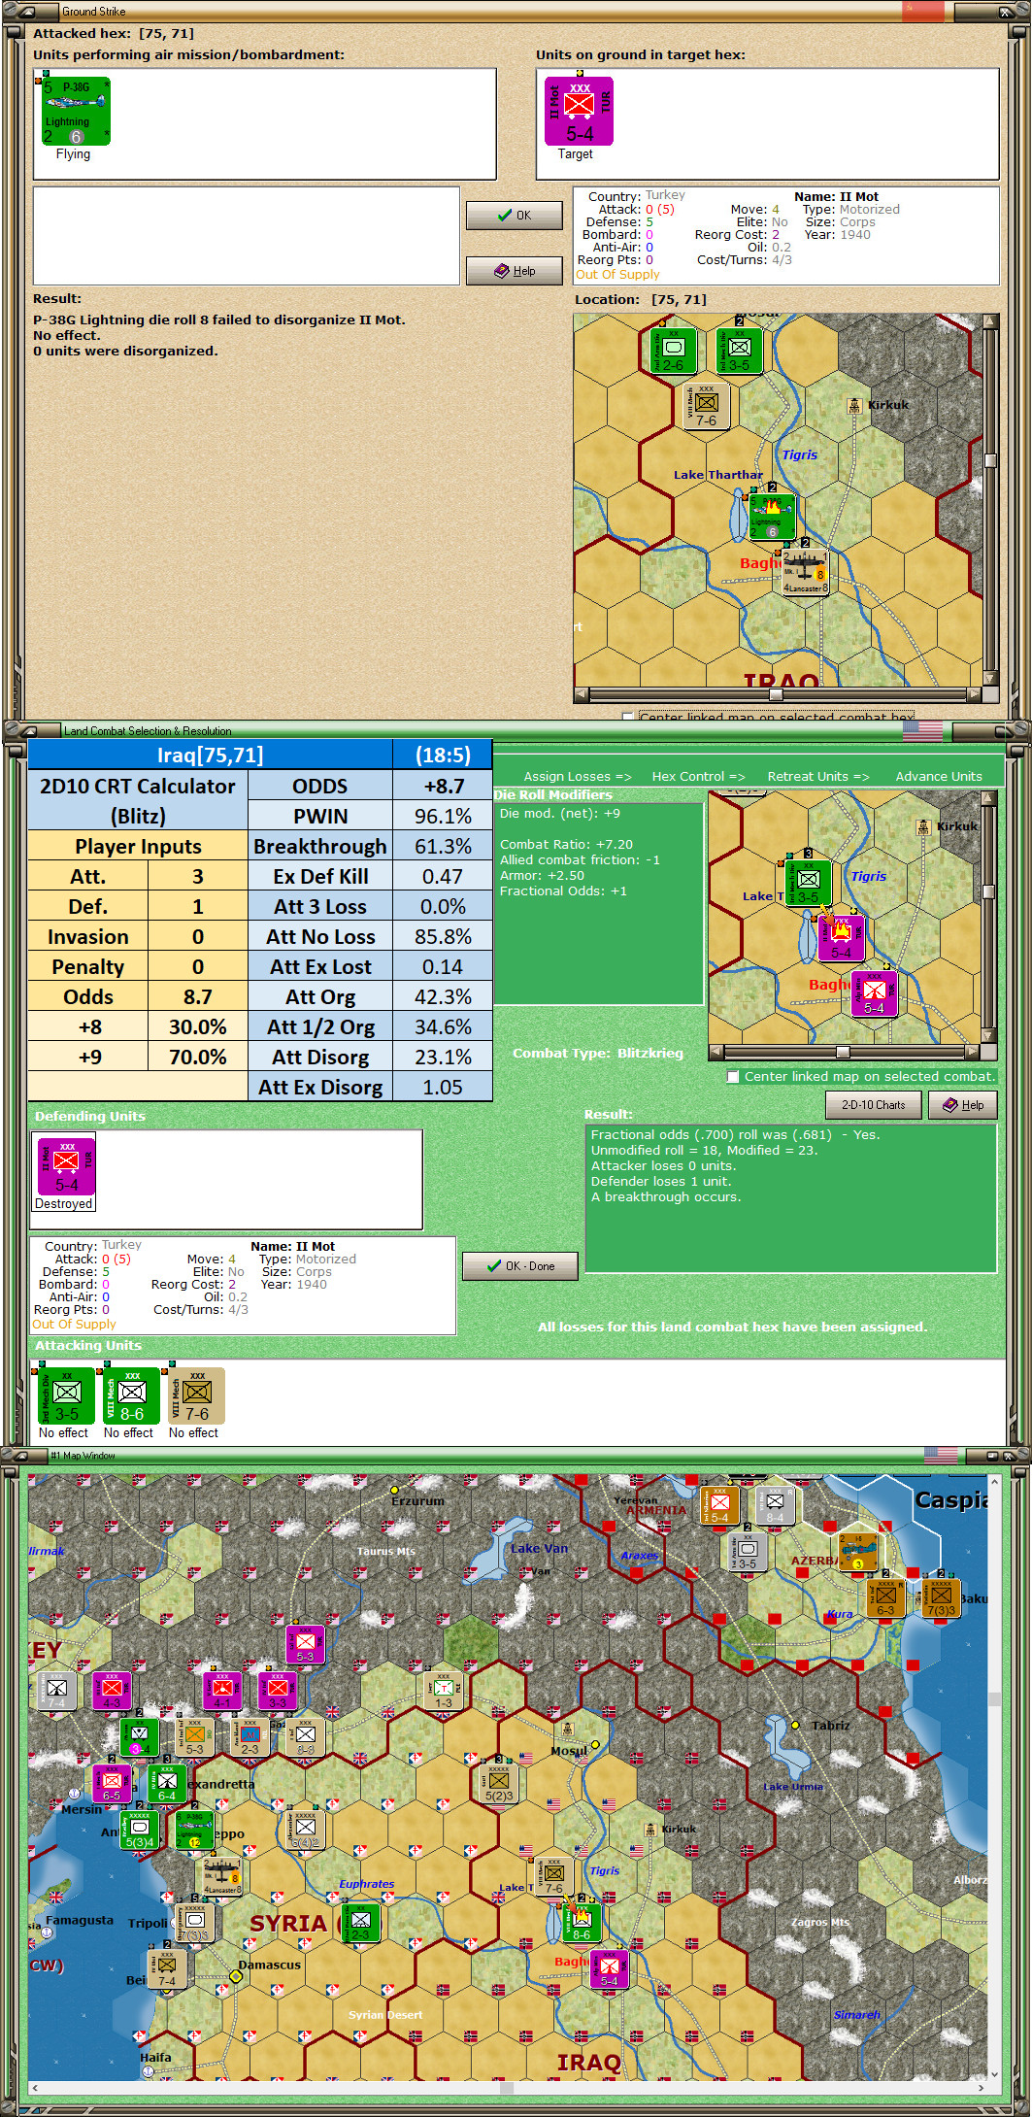Viewport: 1032px width, 2117px height.
Task: Click the tan 7-4 unit near Beirut
Action: [x=167, y=1968]
